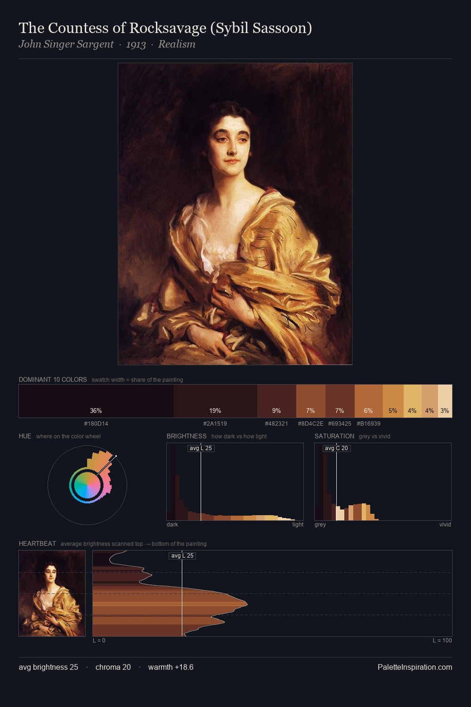This screenshot has height=707, width=471.
Task: Click the 'L = 100' axis label
Action: tap(442, 641)
